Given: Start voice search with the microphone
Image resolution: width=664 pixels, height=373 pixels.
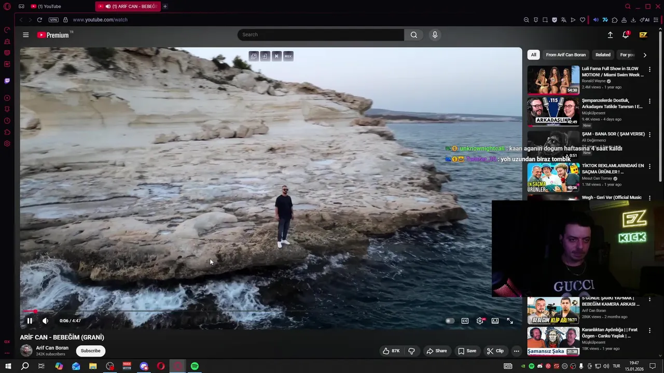Looking at the screenshot, I should 435,35.
